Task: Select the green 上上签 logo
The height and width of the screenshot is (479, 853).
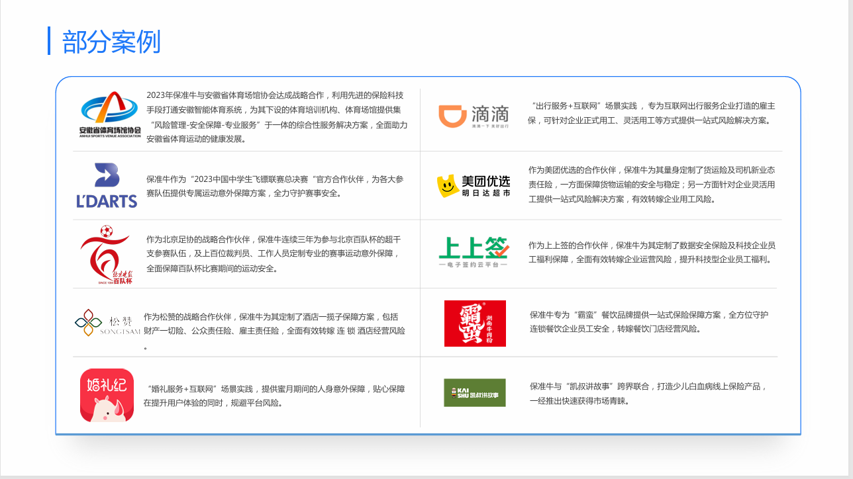Action: click(x=473, y=252)
